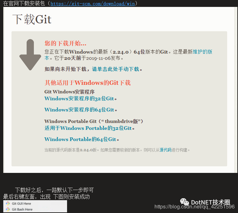238x213 pixels.
Task: Click the large gray download arrow icon
Action: 30,55
